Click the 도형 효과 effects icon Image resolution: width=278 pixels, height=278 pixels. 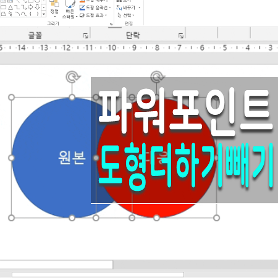(x=82, y=15)
